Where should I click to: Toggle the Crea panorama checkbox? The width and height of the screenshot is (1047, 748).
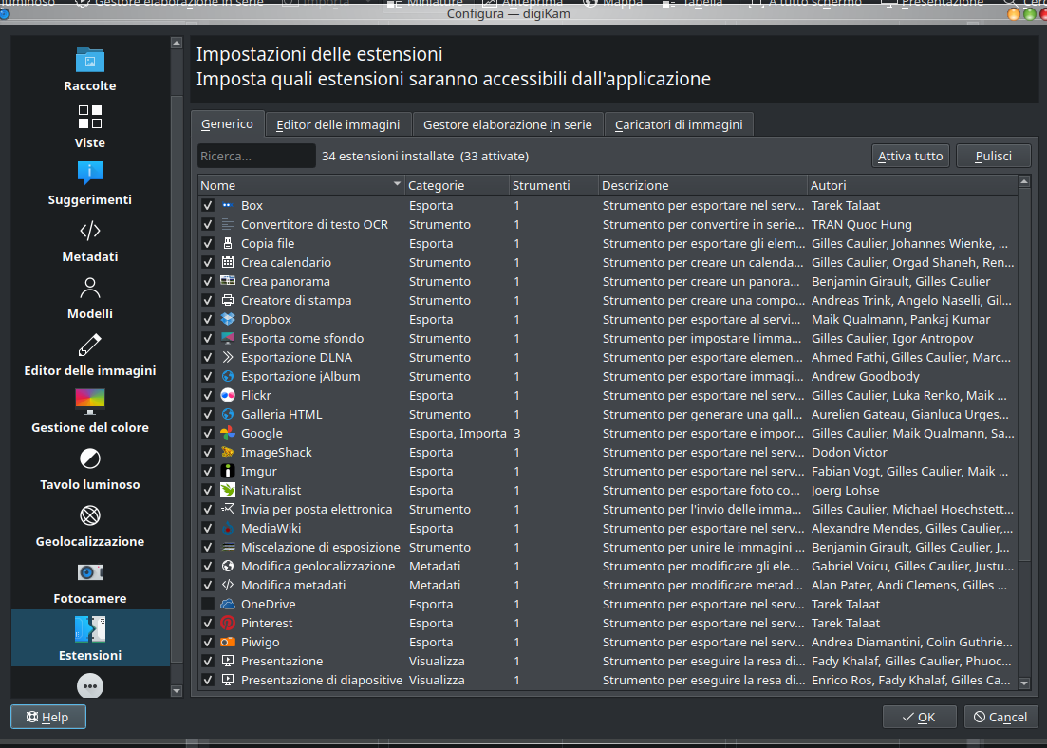(x=208, y=281)
